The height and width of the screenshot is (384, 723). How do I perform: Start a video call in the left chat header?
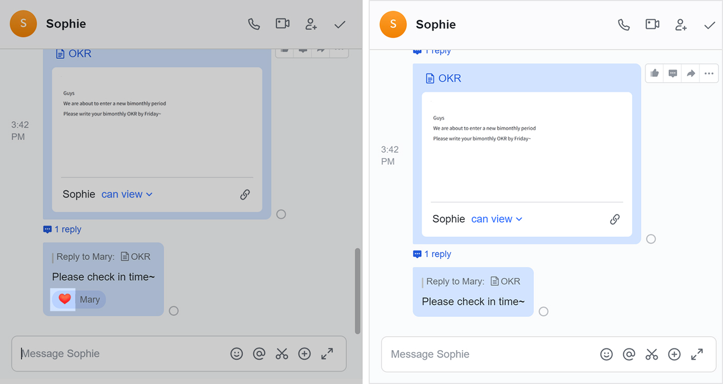click(x=282, y=24)
